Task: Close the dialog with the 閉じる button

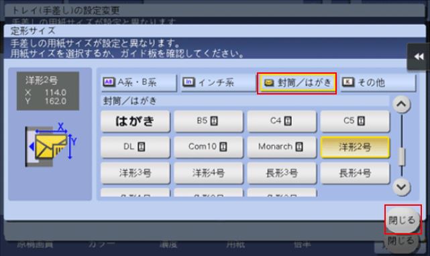Action: (x=402, y=220)
